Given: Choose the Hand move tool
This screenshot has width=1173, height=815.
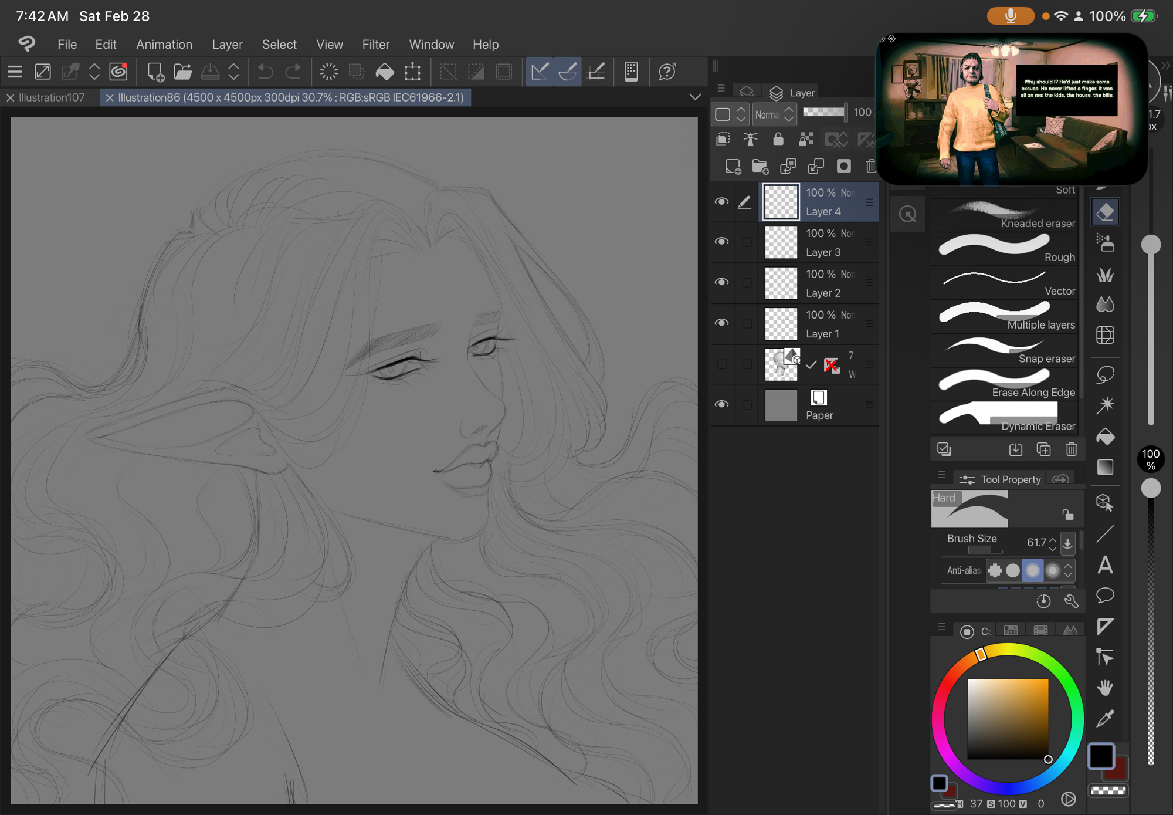Looking at the screenshot, I should (x=1105, y=687).
